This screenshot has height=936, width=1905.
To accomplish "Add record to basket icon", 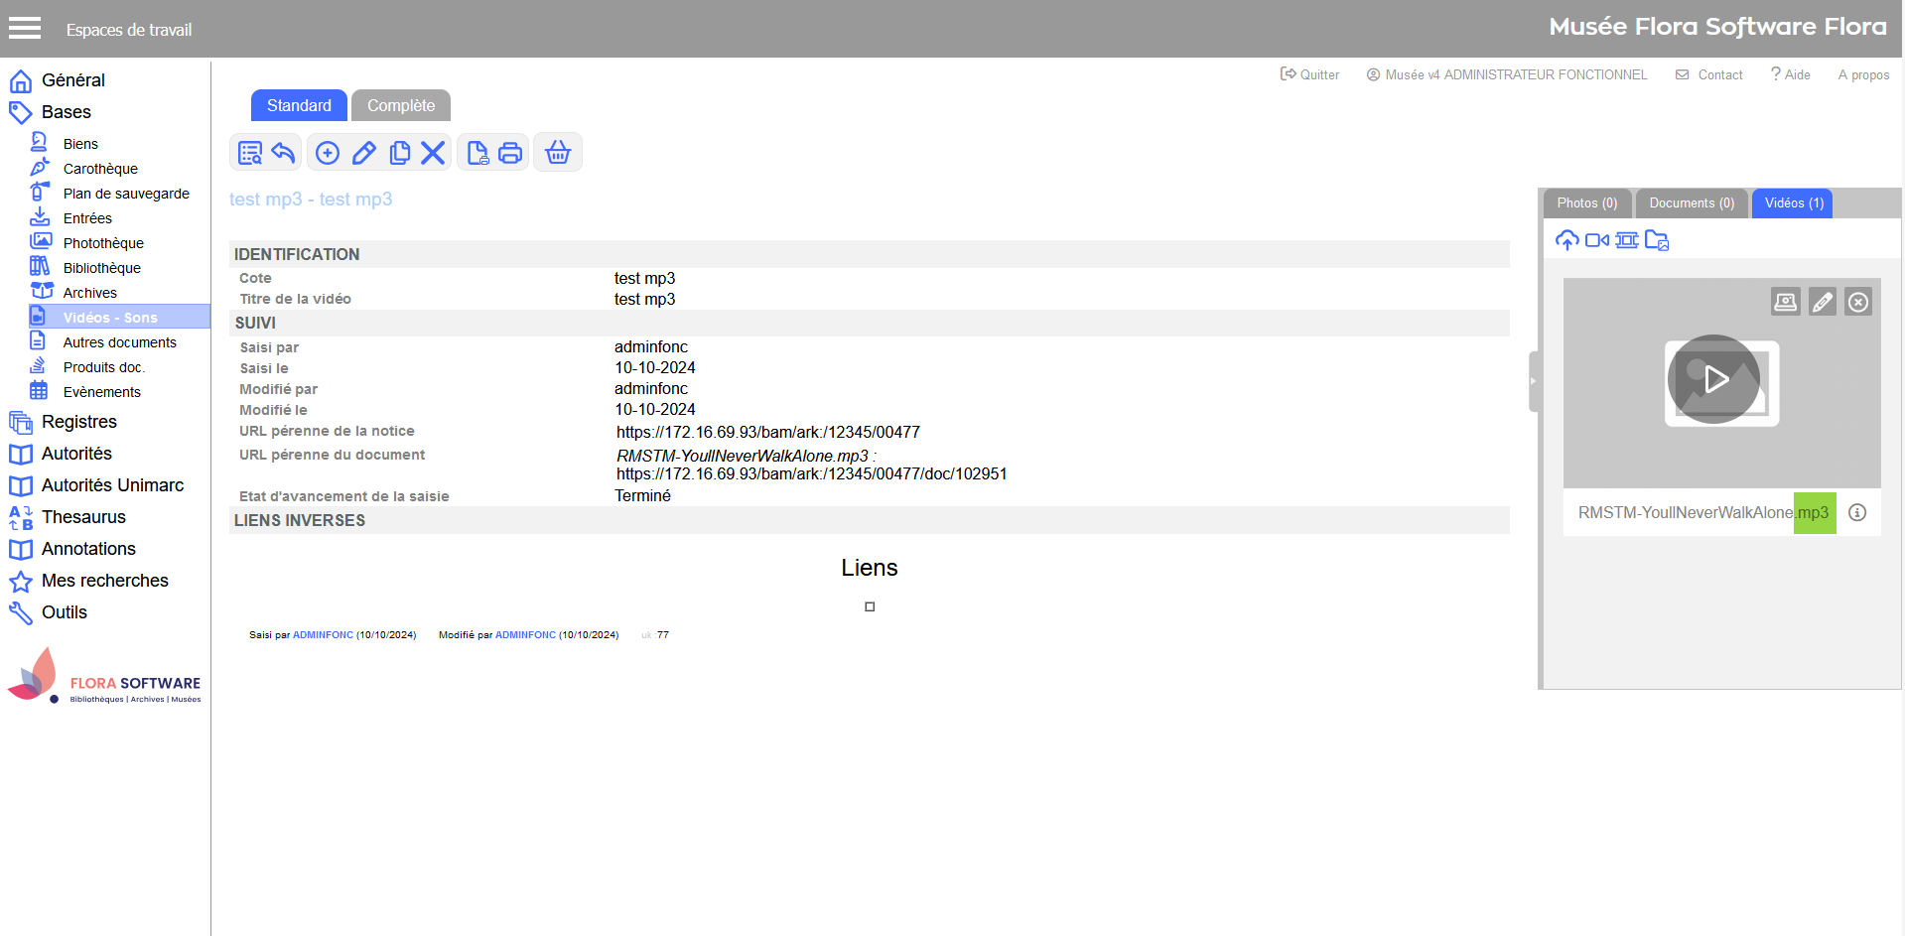I will click(558, 153).
